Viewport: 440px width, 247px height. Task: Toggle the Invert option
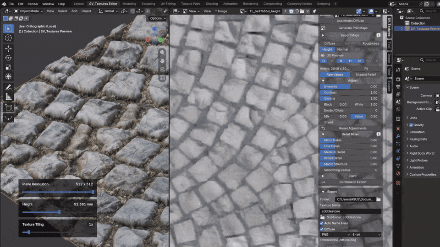tap(351, 123)
